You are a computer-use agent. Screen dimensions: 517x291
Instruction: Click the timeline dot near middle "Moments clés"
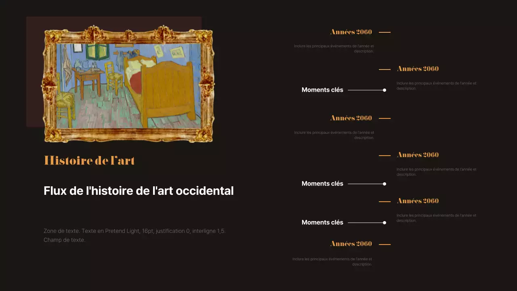coord(384,184)
